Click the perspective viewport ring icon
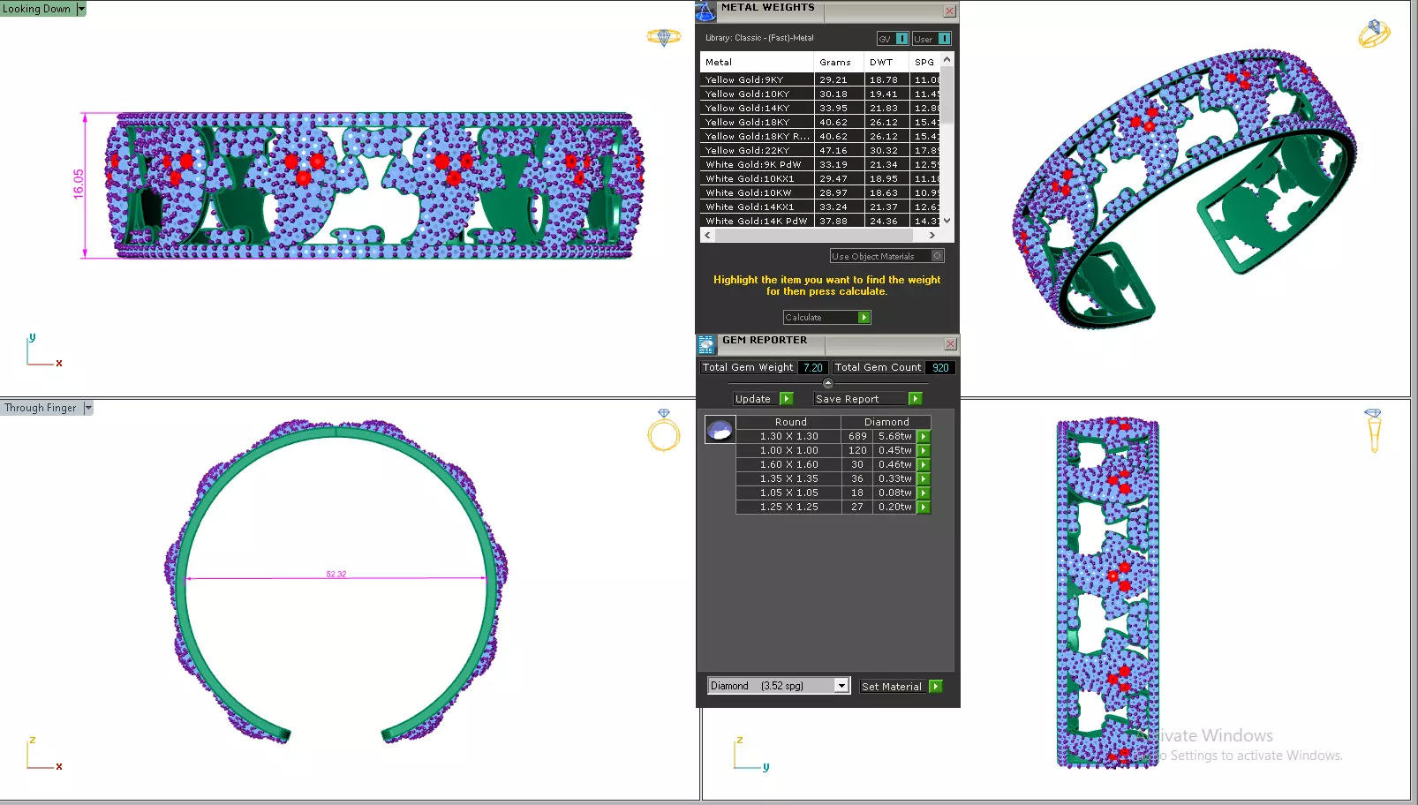 point(1374,34)
